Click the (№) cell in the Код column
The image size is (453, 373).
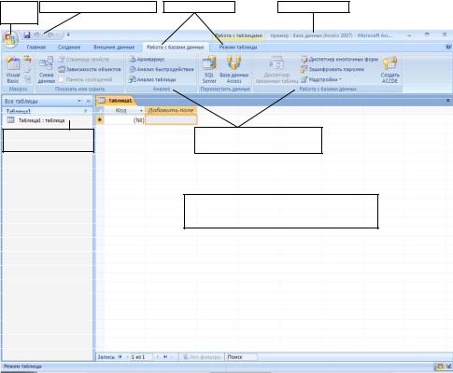[x=124, y=120]
